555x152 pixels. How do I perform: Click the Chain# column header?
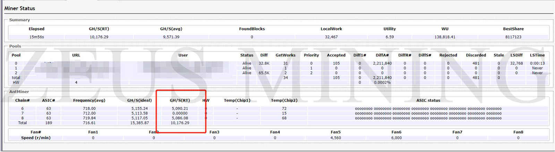[23, 100]
